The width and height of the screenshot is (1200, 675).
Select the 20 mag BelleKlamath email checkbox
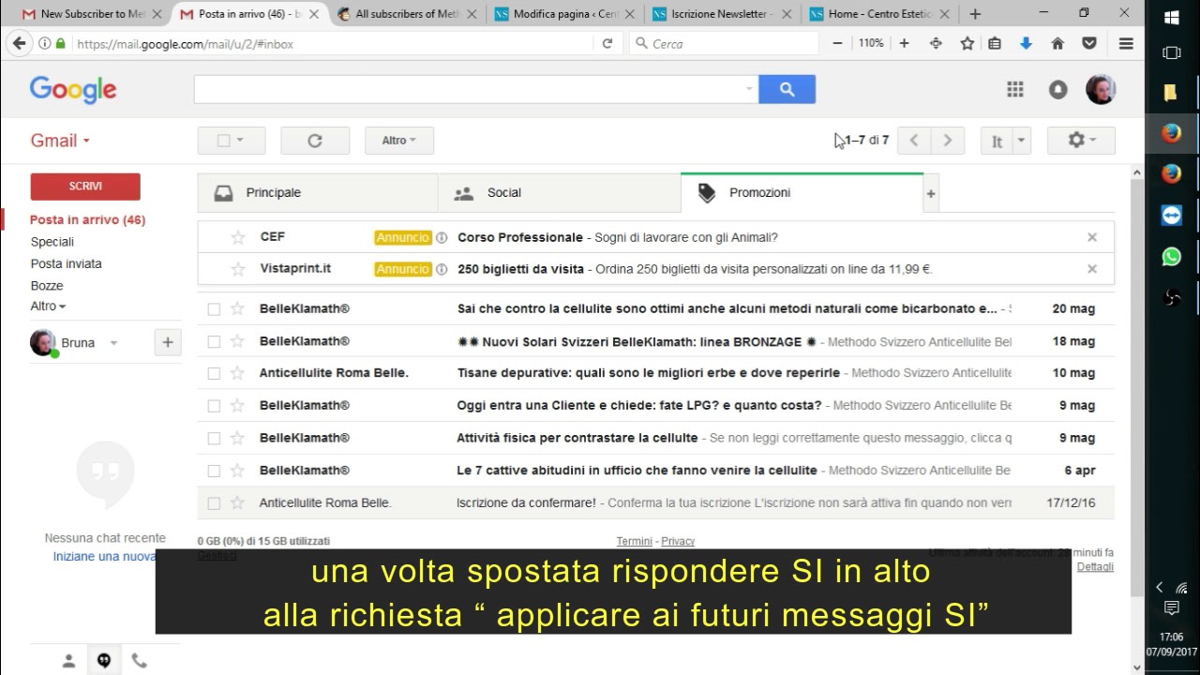click(x=214, y=309)
